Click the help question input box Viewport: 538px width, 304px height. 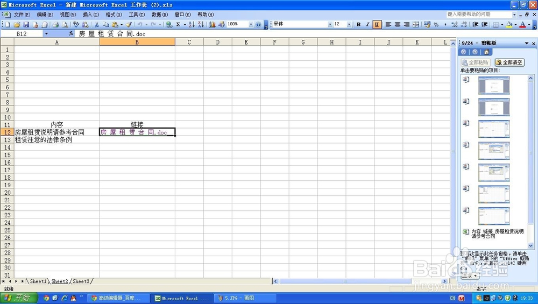(479, 15)
